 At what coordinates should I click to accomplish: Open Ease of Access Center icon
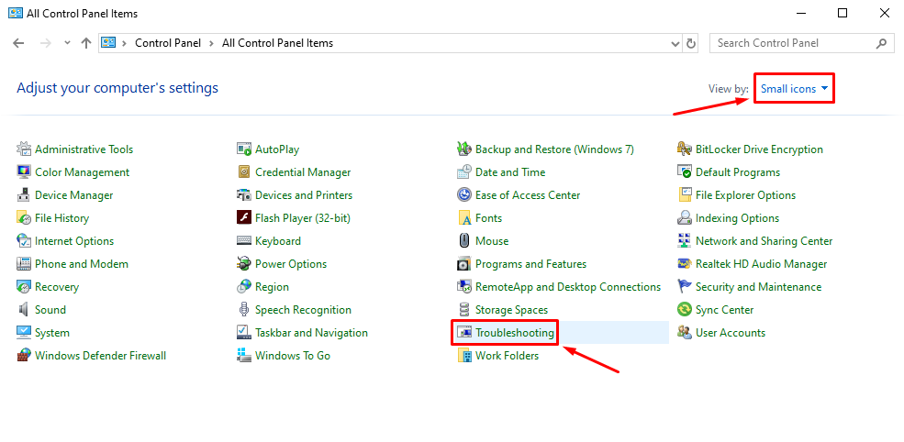(x=464, y=195)
